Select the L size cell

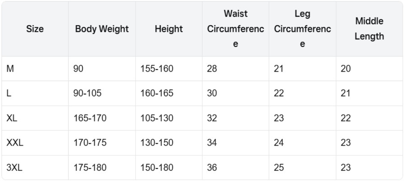coord(9,94)
